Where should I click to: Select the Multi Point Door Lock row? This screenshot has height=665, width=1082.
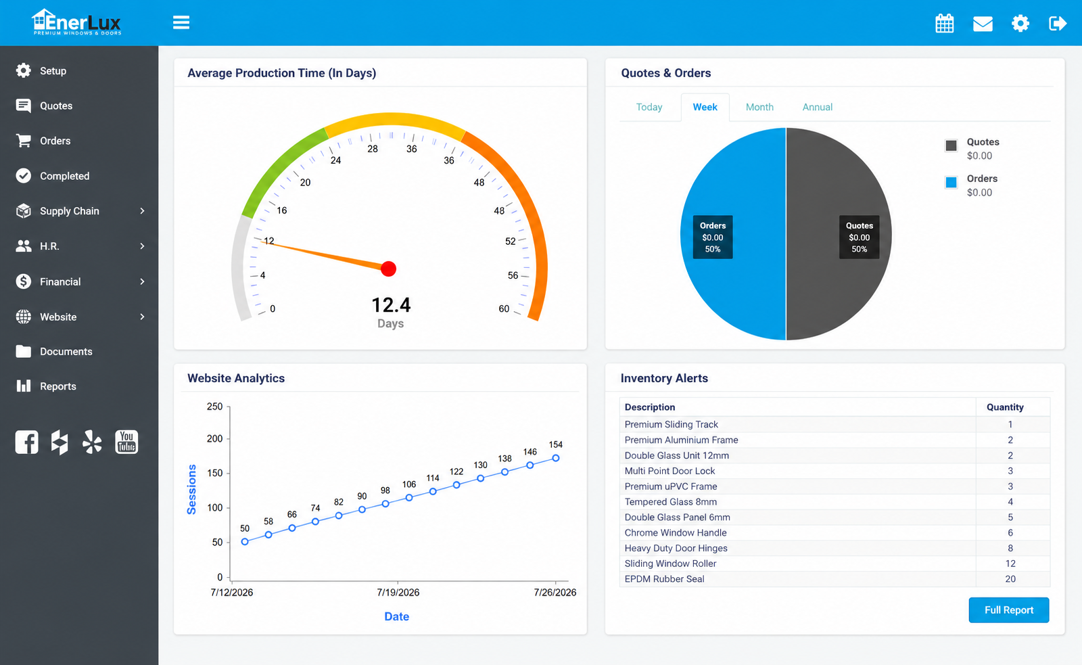point(834,471)
